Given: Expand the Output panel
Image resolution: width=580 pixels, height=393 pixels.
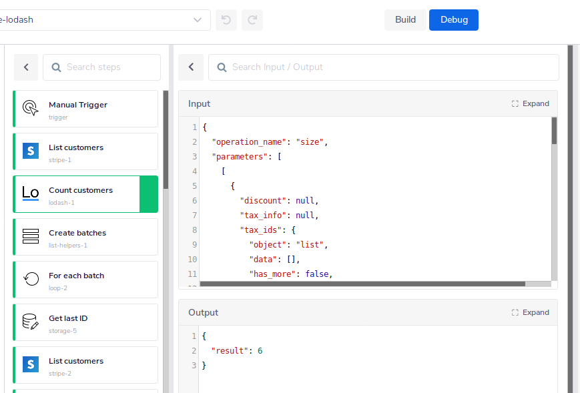Looking at the screenshot, I should [x=531, y=313].
